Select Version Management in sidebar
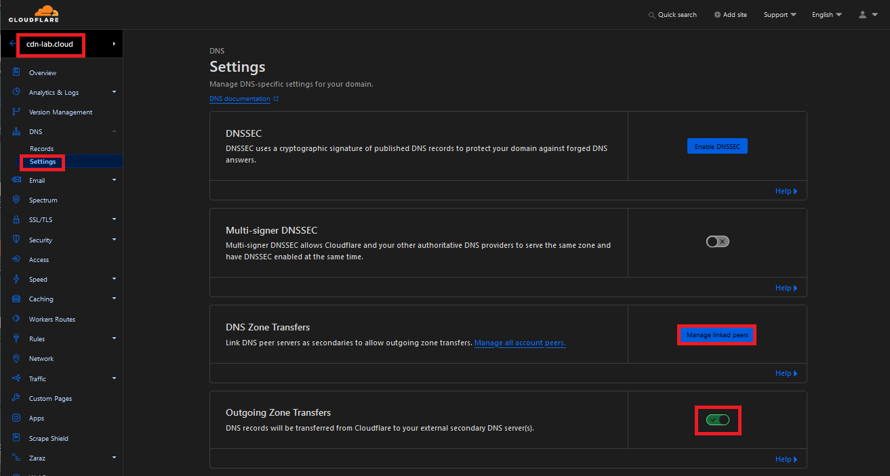The height and width of the screenshot is (476, 890). 60,112
